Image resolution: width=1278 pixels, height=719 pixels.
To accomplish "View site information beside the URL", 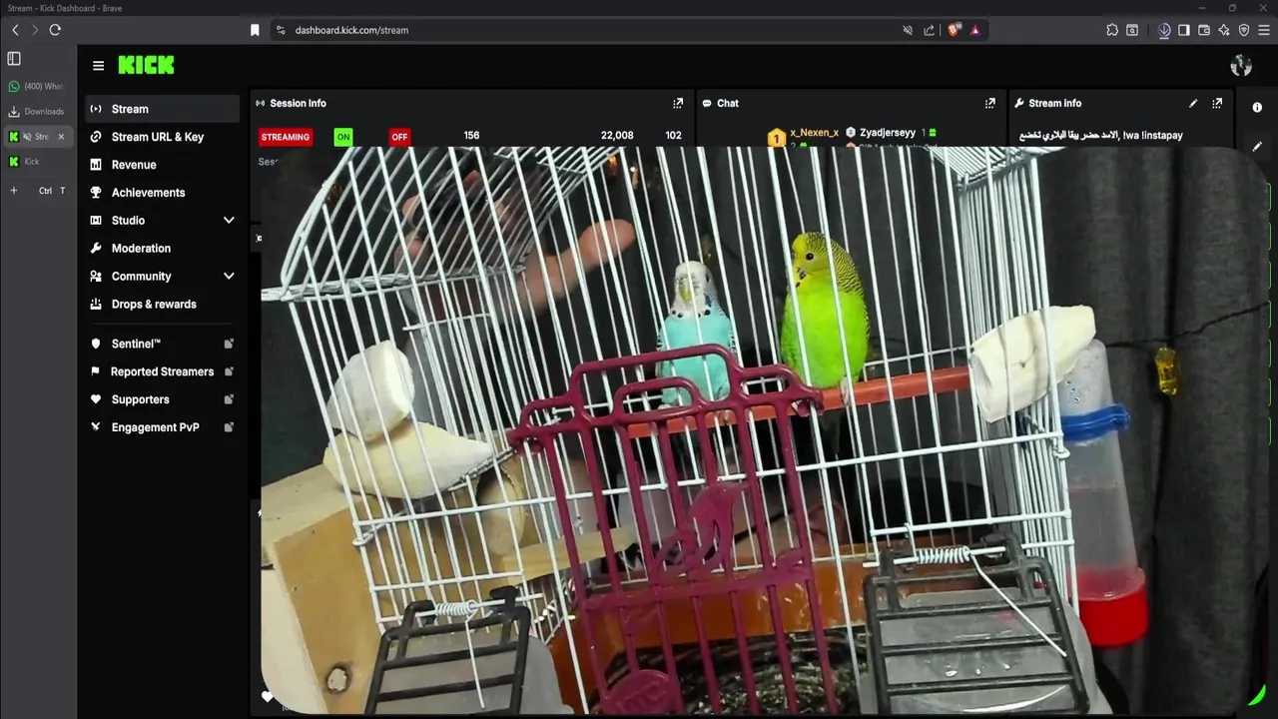I will point(281,30).
